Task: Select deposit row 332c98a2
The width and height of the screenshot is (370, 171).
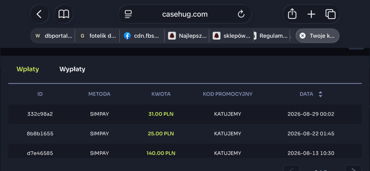Action: [185, 114]
